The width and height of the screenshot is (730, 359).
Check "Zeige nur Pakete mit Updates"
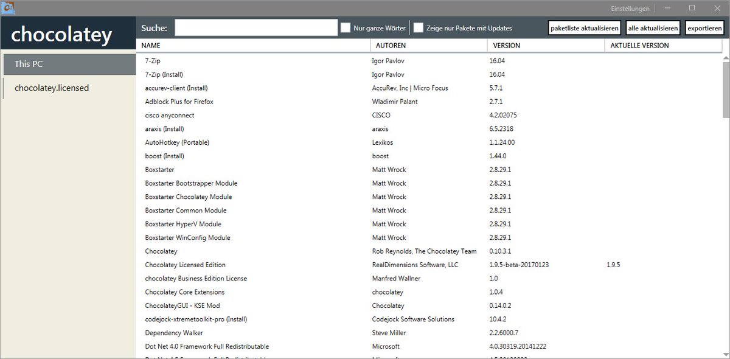(418, 27)
